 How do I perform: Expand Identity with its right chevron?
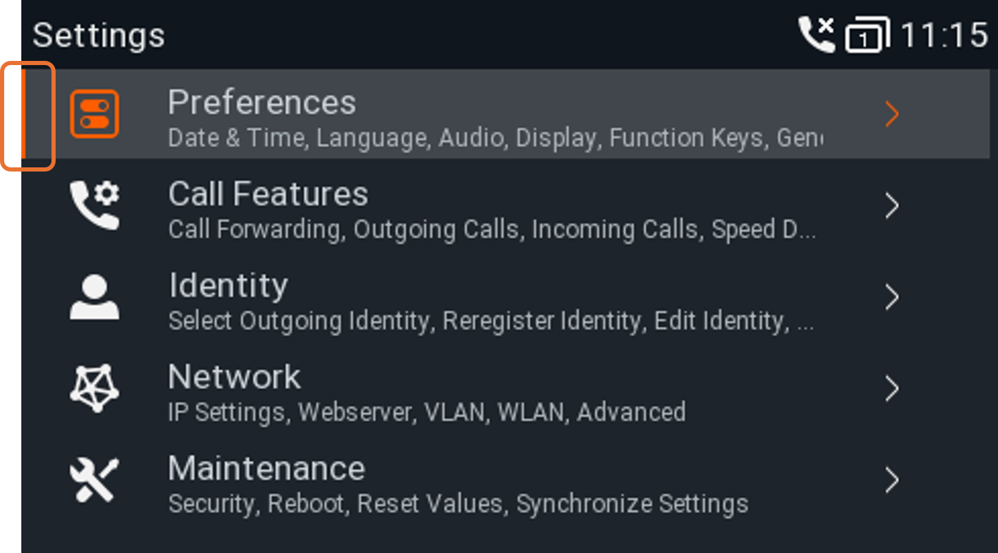pos(892,297)
